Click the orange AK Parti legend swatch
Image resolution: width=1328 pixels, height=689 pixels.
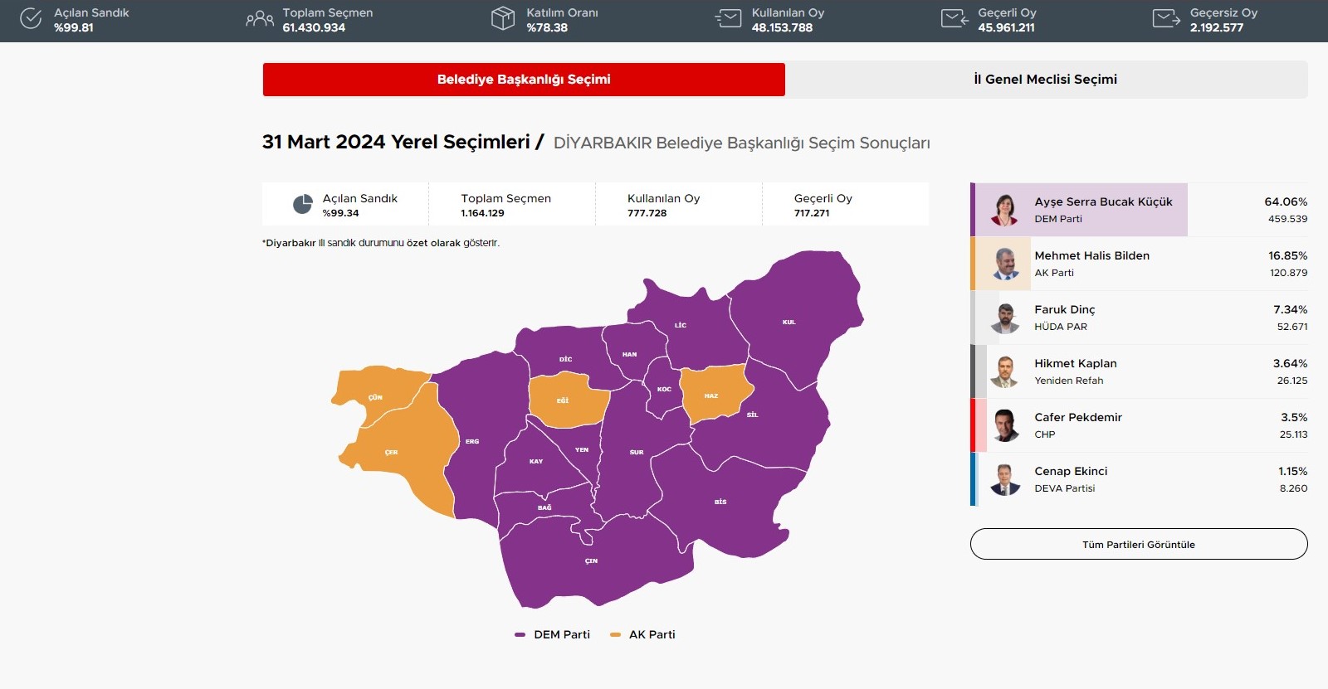pos(615,635)
